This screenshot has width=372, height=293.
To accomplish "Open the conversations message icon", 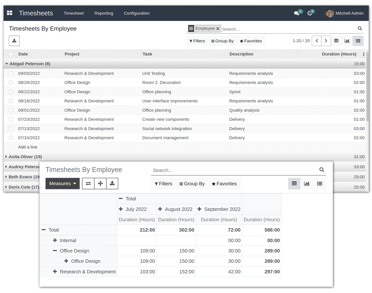I will coord(296,13).
